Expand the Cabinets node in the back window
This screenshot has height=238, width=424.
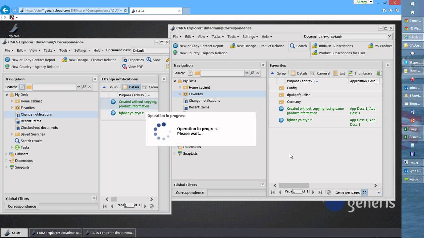click(x=7, y=154)
